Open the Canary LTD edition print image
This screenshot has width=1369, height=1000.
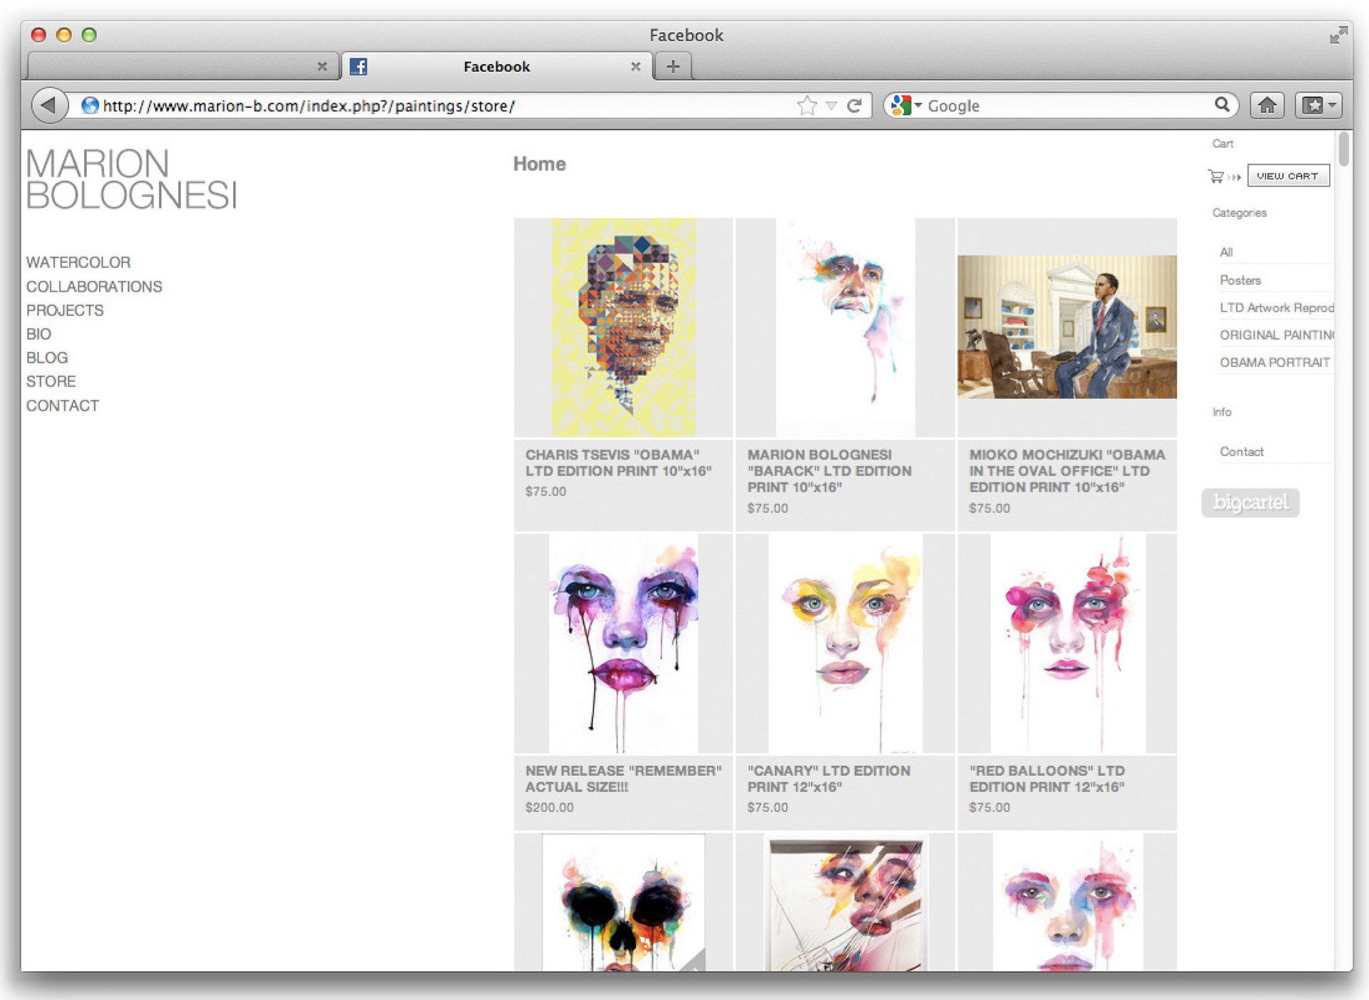tap(845, 644)
